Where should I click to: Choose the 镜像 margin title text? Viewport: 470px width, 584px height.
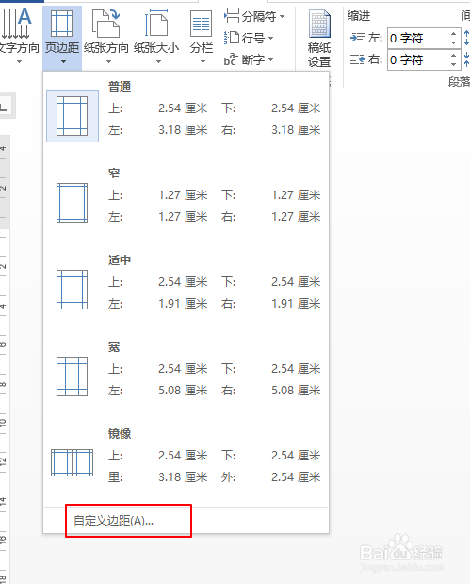[x=120, y=434]
